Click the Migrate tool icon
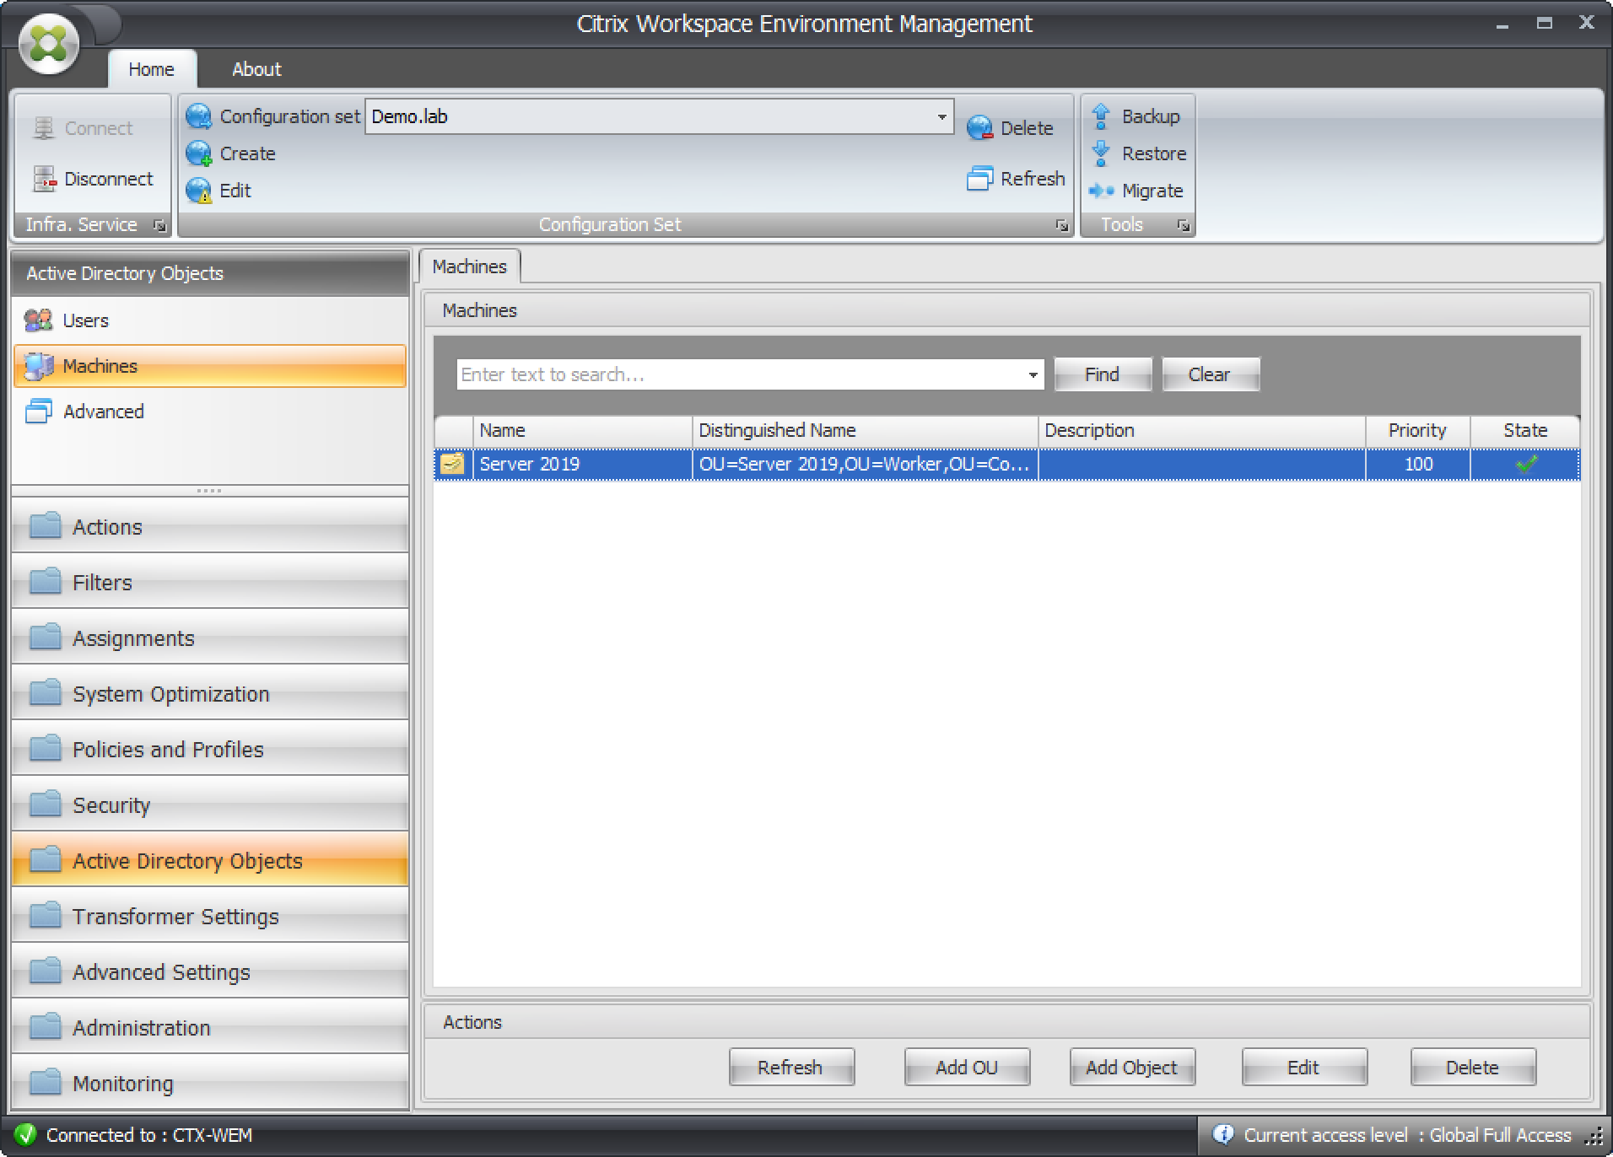This screenshot has height=1157, width=1613. [x=1101, y=191]
